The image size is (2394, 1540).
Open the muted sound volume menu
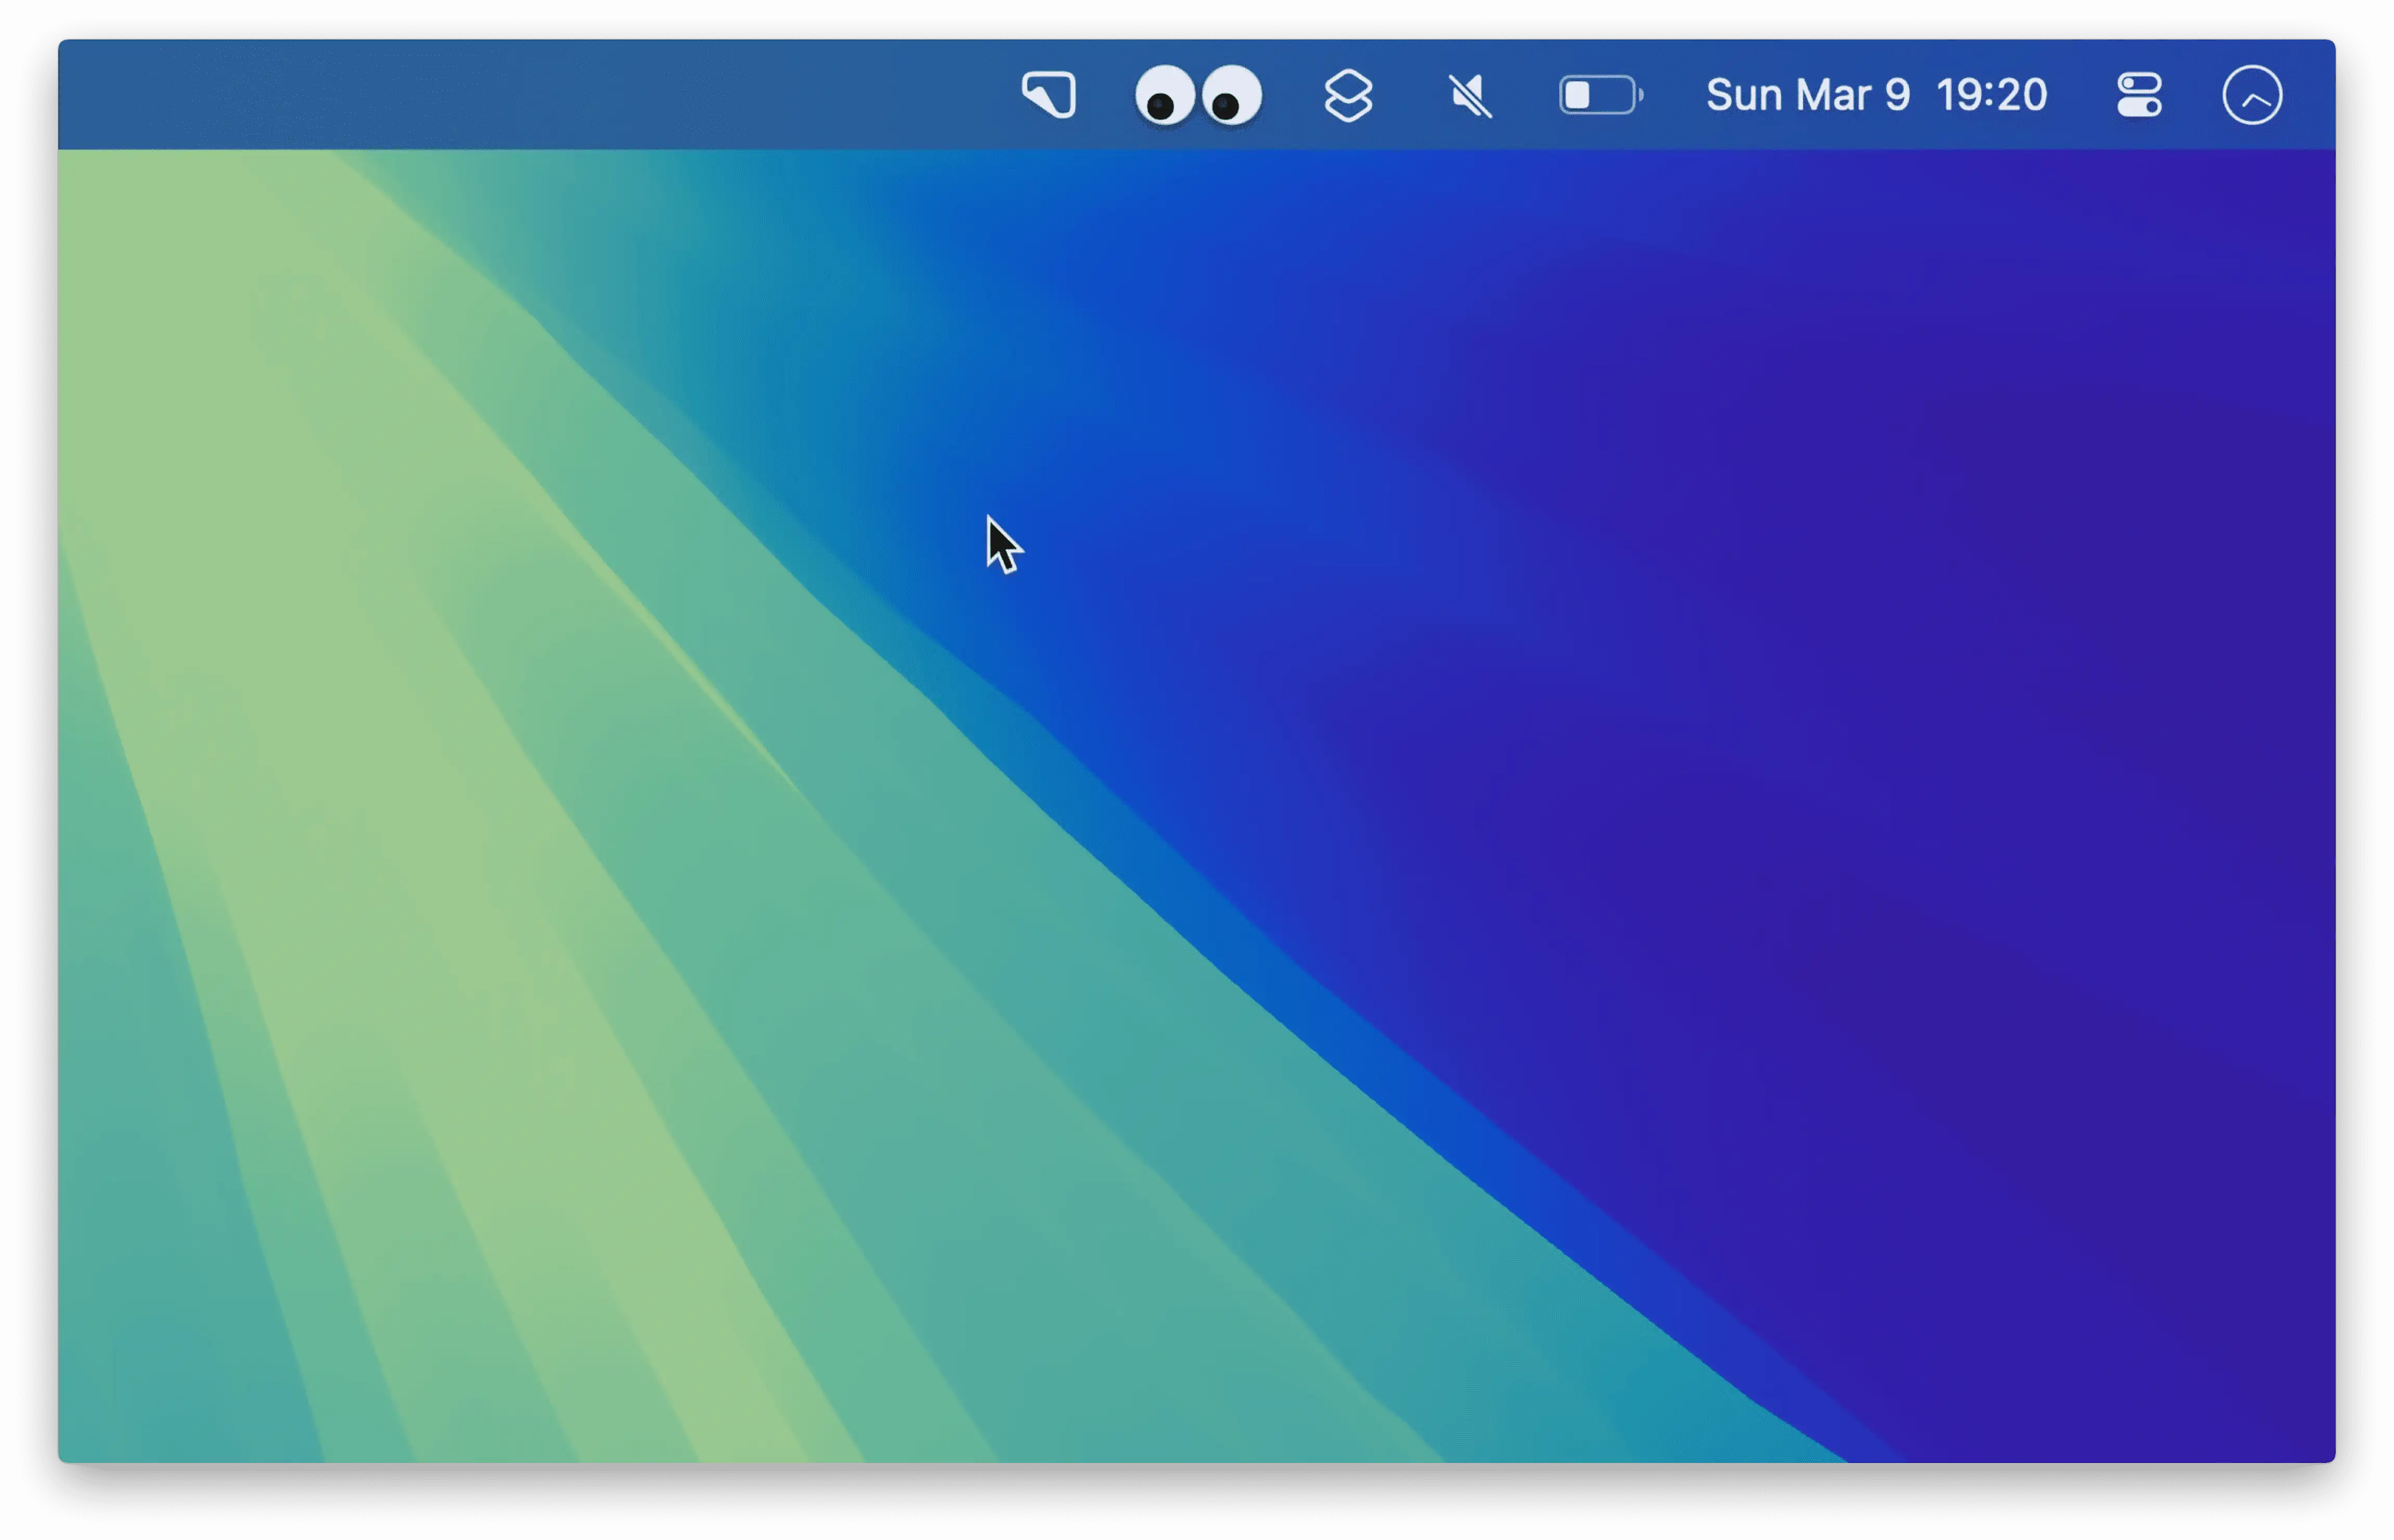tap(1471, 96)
